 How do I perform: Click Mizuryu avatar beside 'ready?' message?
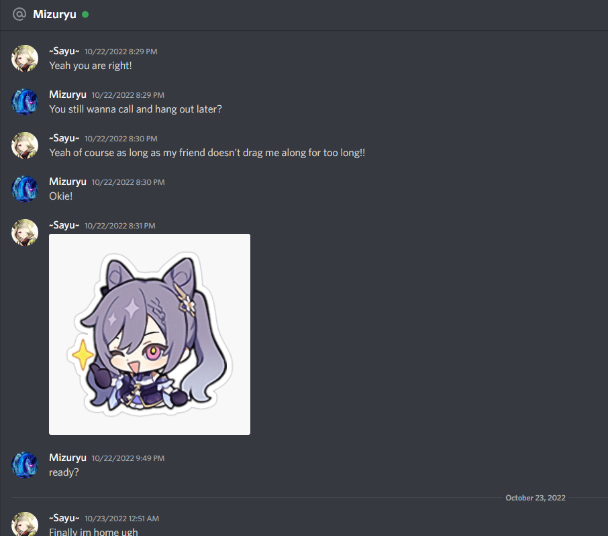pyautogui.click(x=25, y=465)
